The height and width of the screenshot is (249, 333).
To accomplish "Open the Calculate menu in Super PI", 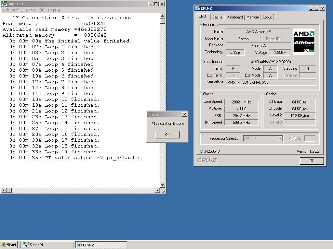I will [13, 10].
